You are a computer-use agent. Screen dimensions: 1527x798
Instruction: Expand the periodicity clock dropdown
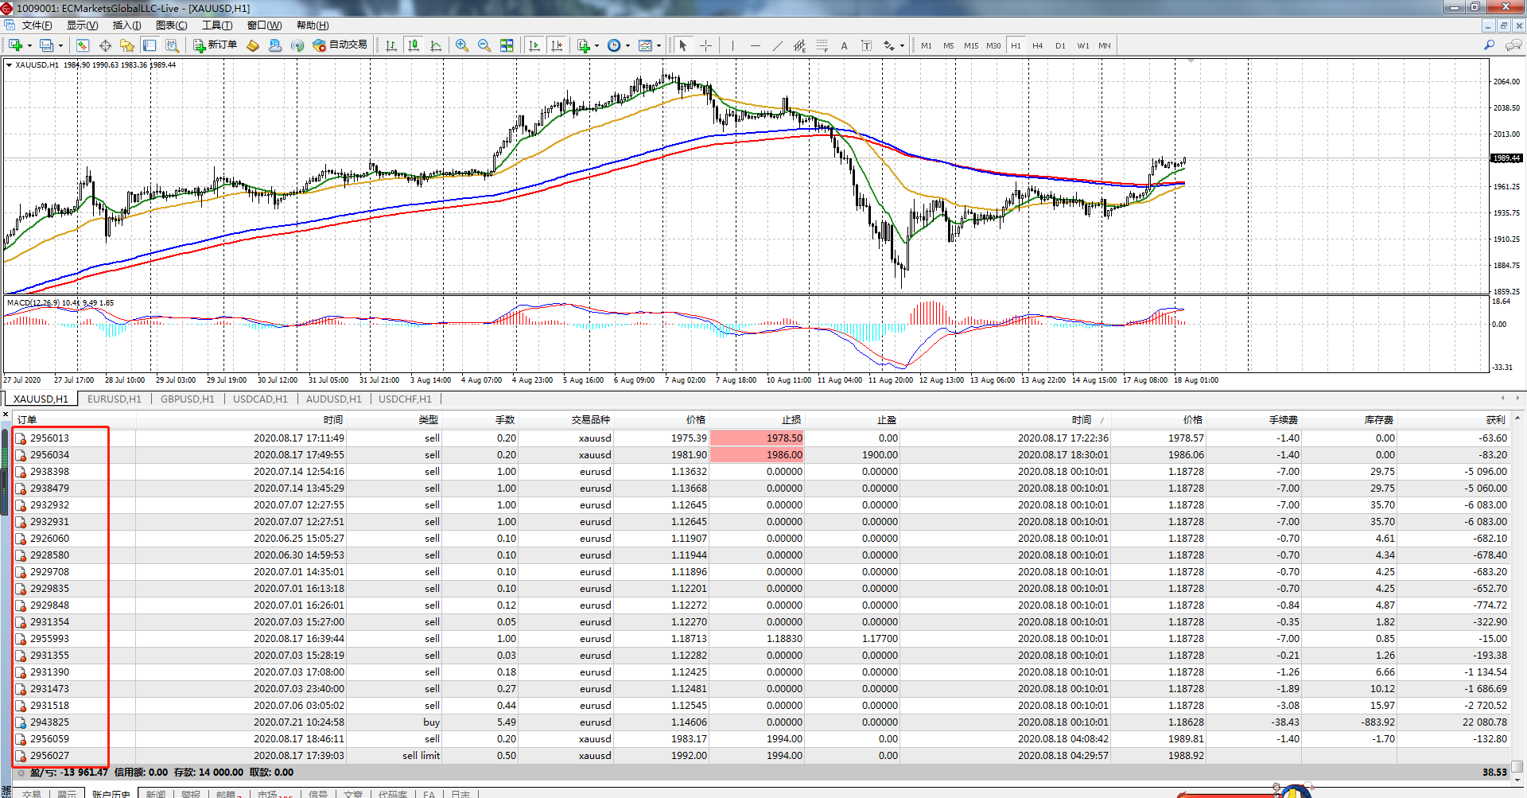point(628,45)
